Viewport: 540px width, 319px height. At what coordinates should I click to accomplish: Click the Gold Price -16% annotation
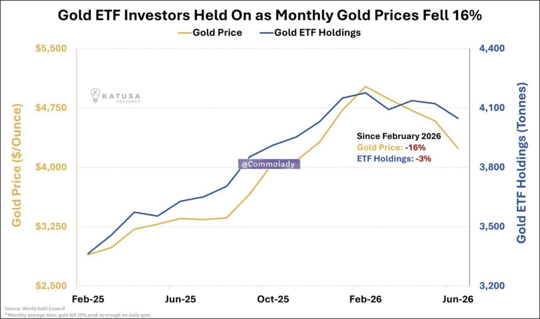(391, 147)
